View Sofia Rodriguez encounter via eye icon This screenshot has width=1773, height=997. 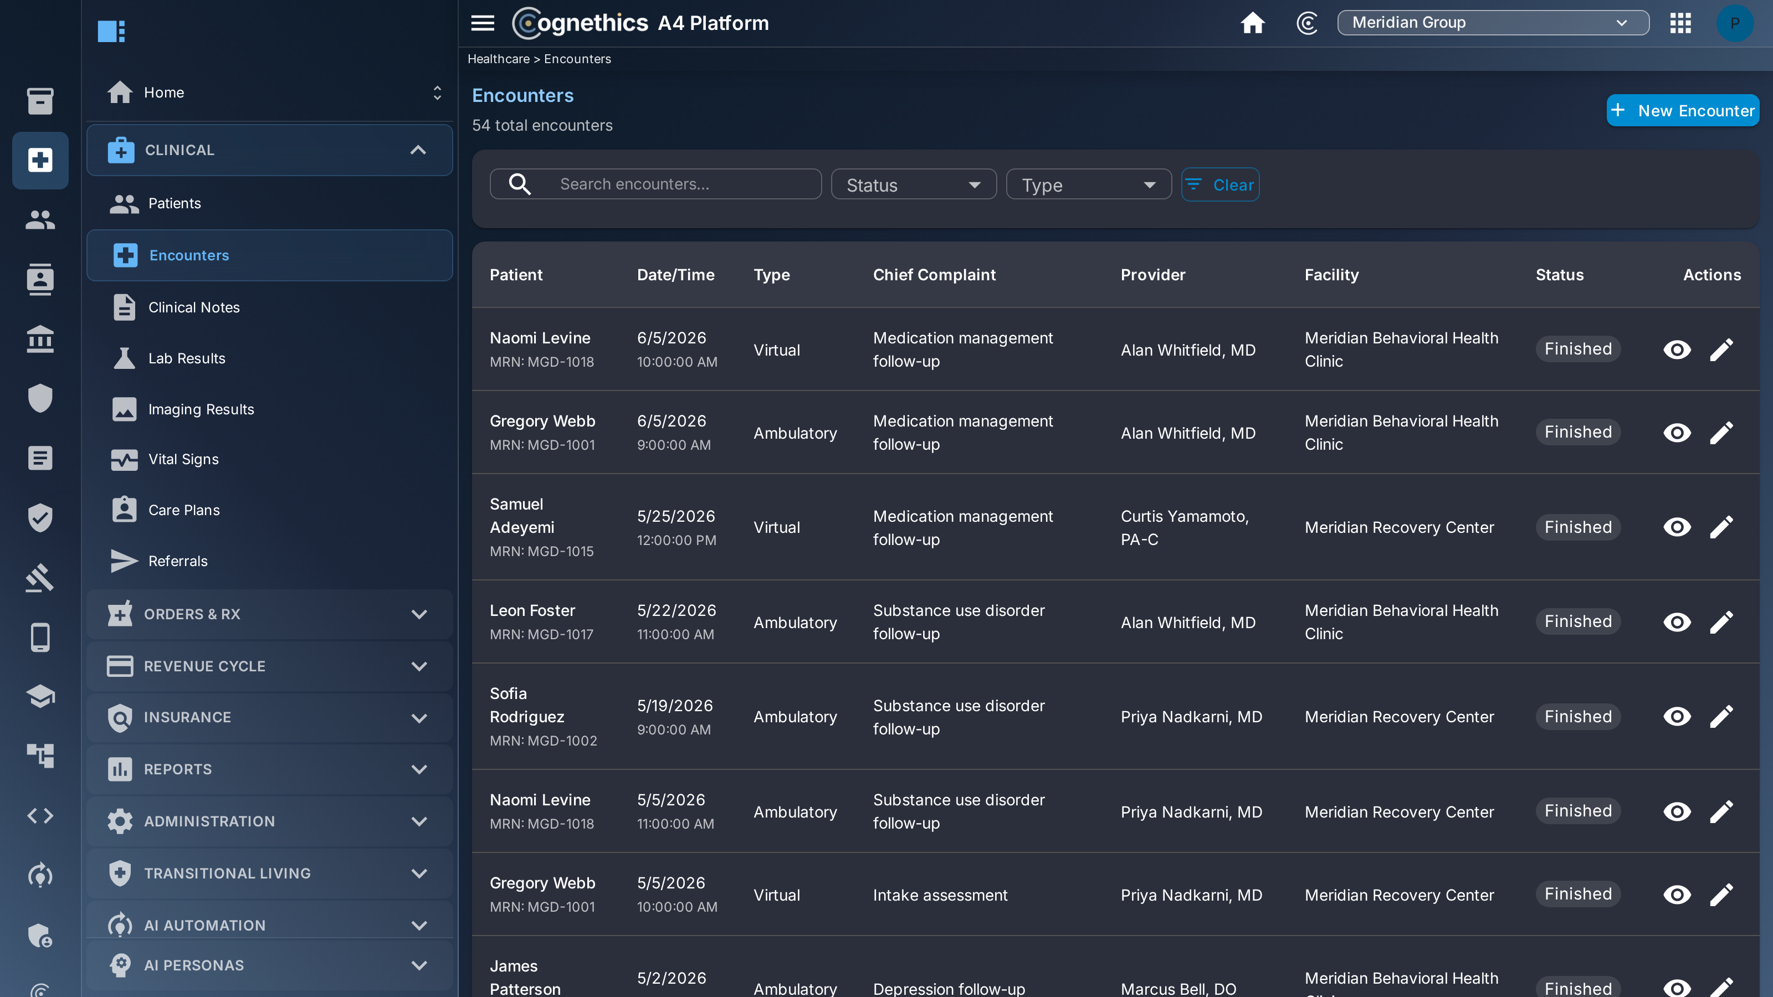coord(1677,717)
